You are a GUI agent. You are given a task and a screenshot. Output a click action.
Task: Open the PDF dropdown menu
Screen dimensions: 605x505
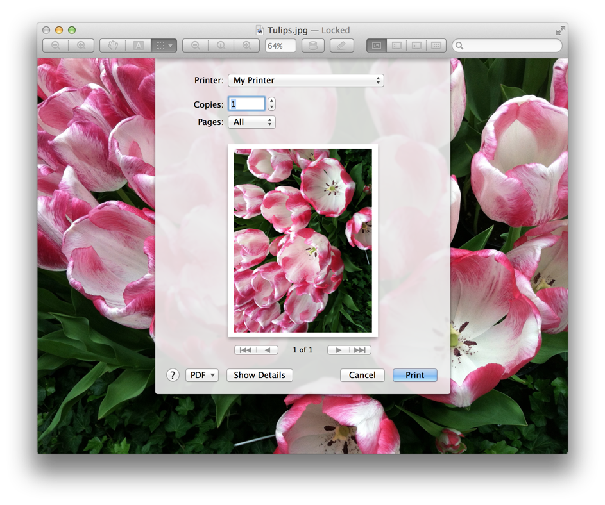(x=201, y=376)
